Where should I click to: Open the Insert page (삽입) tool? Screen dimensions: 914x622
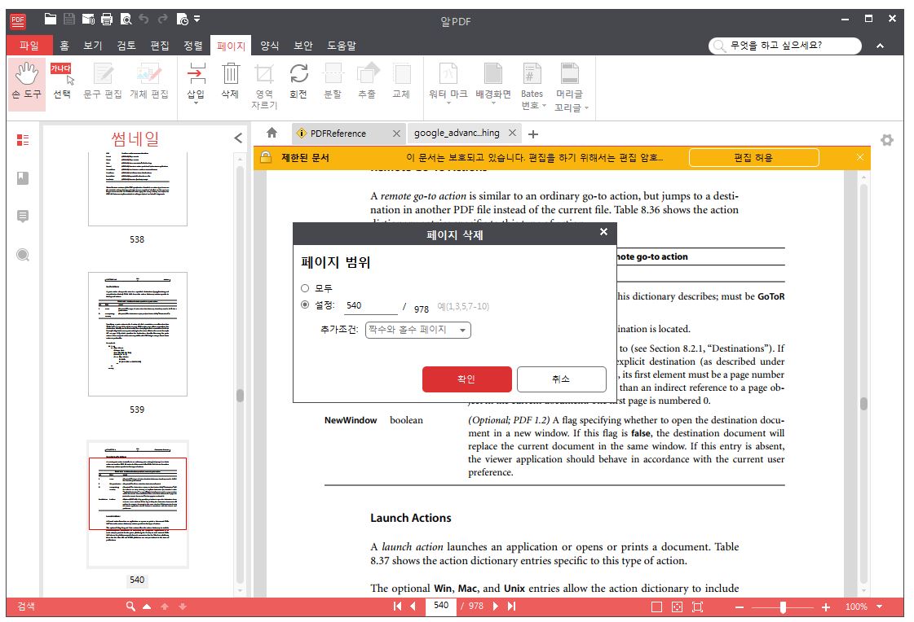tap(196, 81)
